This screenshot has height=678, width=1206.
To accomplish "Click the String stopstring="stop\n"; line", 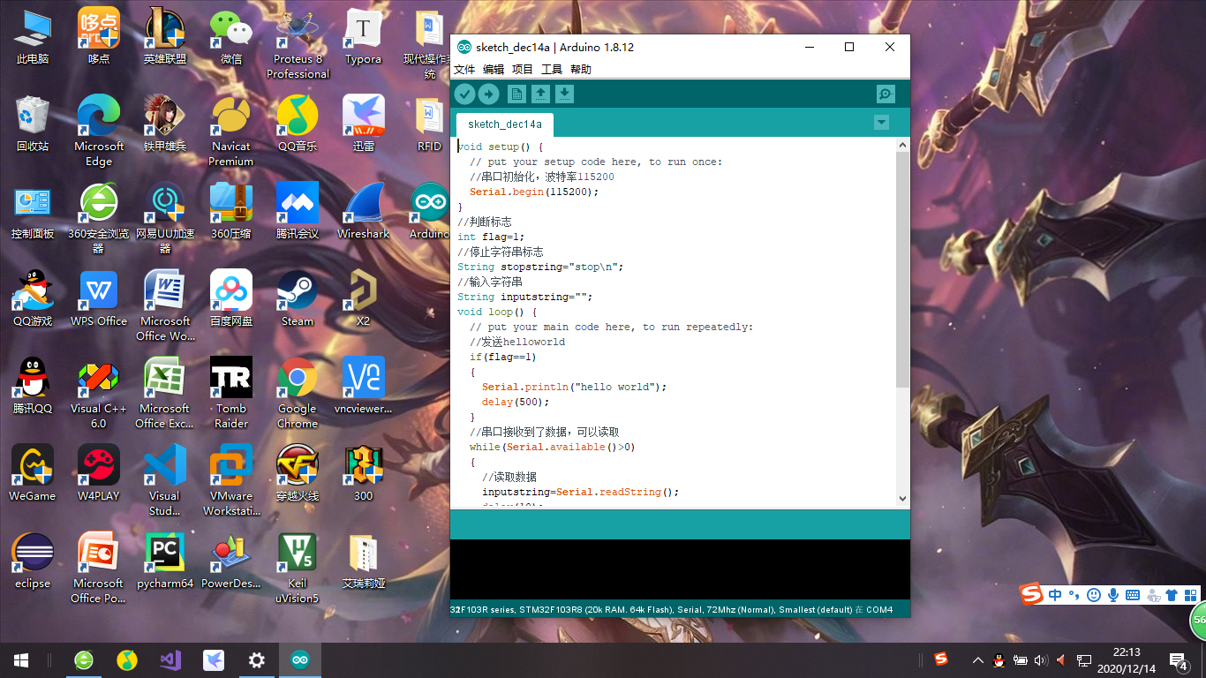I will tap(540, 267).
